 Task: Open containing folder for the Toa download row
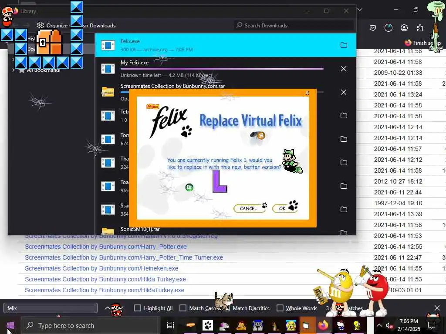(344, 186)
